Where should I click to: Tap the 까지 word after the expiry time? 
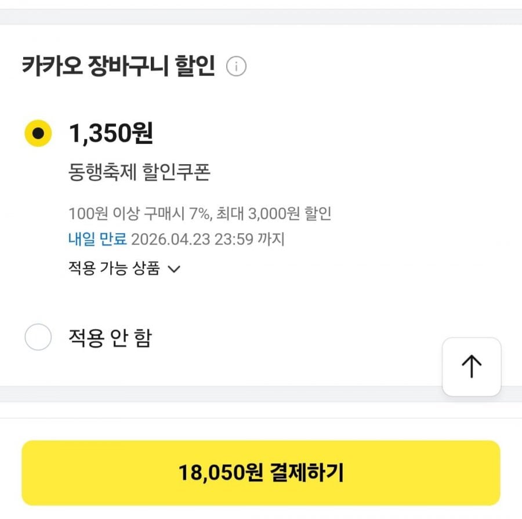point(272,239)
